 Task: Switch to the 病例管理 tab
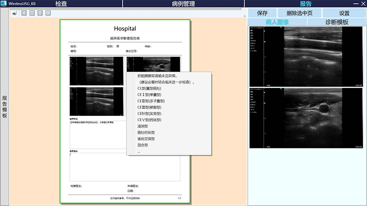click(183, 4)
